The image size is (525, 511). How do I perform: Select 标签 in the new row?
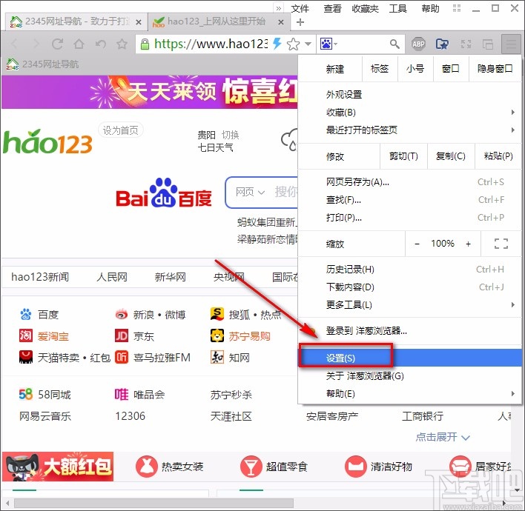[380, 69]
